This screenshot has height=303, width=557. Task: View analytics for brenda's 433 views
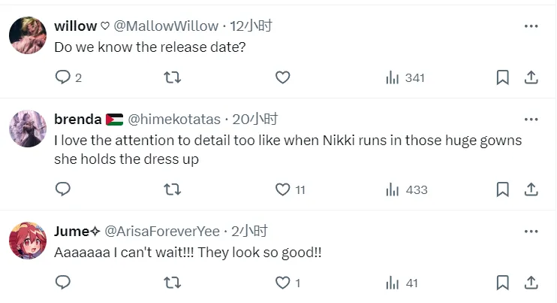[x=406, y=189]
